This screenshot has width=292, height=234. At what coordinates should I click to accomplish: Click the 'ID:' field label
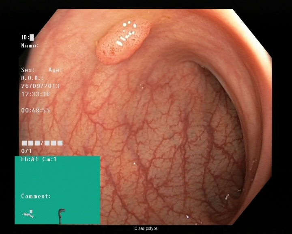25,37
